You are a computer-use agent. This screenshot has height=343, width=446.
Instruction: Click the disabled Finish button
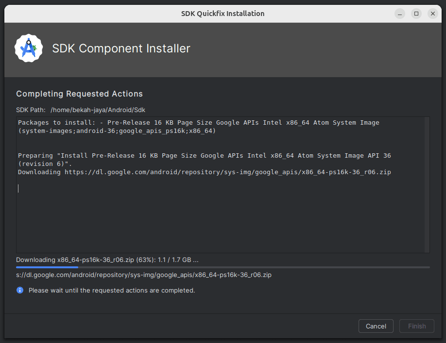[417, 326]
